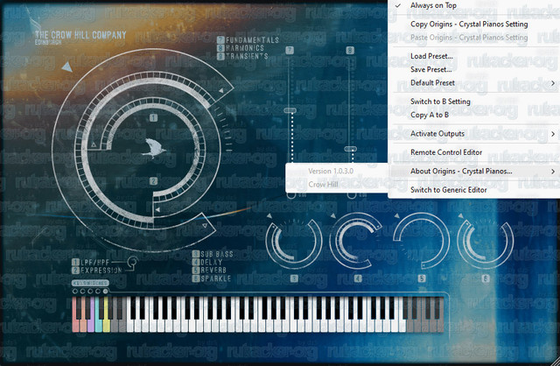Click the Sub Bass knob numbered 3

point(294,243)
